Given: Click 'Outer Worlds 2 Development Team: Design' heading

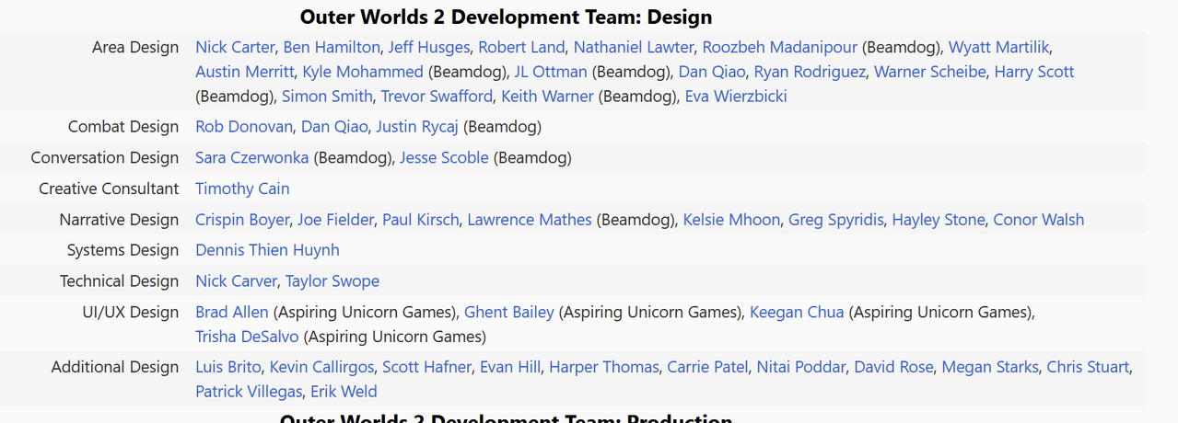Looking at the screenshot, I should pyautogui.click(x=507, y=17).
